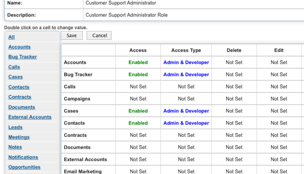The width and height of the screenshot is (304, 174).
Task: Click Campaigns Access Type Not Set cell
Action: click(186, 99)
